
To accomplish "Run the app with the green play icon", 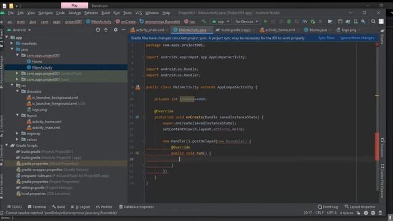I will click(x=266, y=22).
